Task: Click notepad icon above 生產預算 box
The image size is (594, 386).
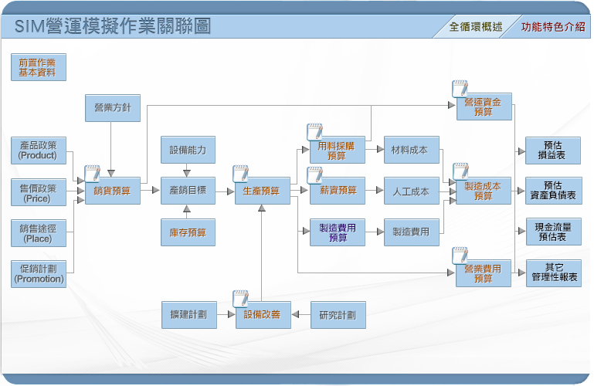Action: [x=240, y=174]
